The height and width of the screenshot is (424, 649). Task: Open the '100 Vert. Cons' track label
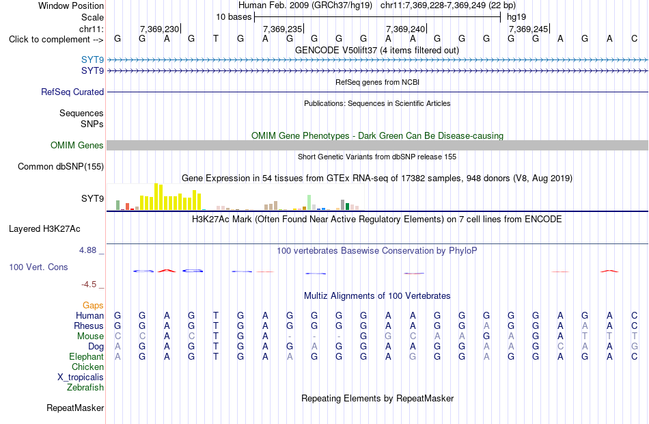[x=38, y=267]
